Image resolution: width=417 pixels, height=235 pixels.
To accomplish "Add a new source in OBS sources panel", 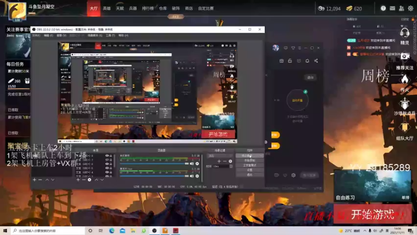I will coord(78,180).
